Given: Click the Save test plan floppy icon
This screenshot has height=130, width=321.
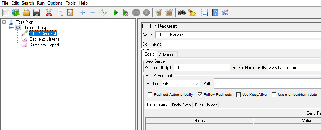Looking at the screenshot, I should point(36,13).
